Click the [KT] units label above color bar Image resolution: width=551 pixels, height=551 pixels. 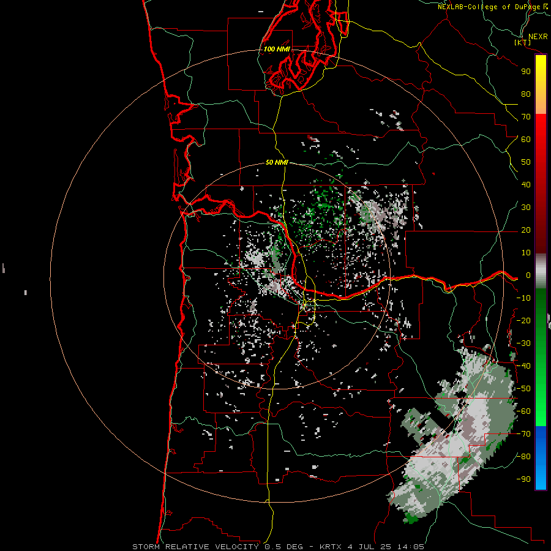click(523, 42)
